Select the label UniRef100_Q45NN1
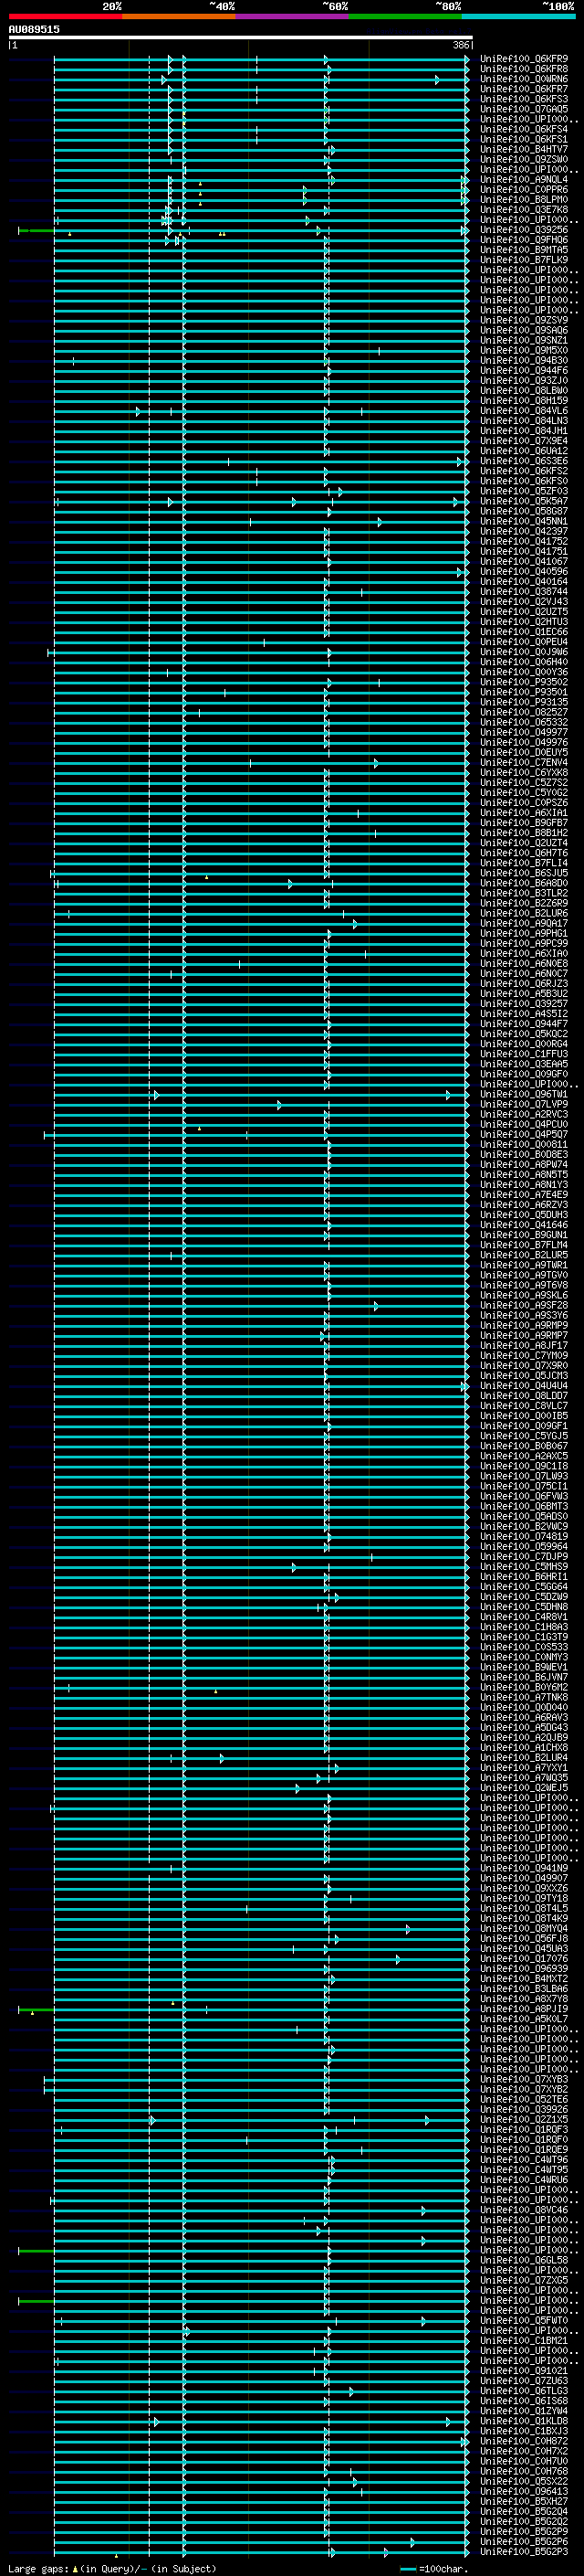 pyautogui.click(x=524, y=521)
